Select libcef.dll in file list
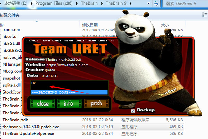The image size is (208, 139). tap(10, 36)
